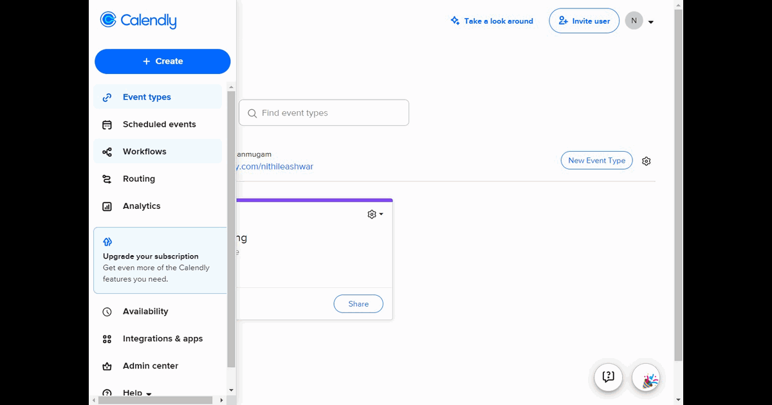Click the search magnifier icon
Image resolution: width=772 pixels, height=405 pixels.
pos(252,113)
